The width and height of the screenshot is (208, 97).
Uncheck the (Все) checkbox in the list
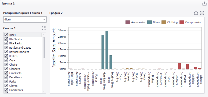(6, 35)
